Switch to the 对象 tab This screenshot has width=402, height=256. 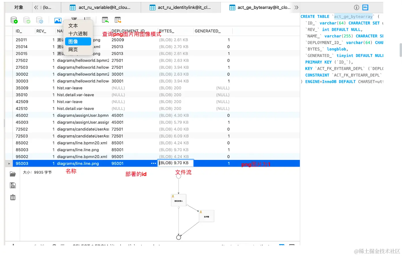19,7
